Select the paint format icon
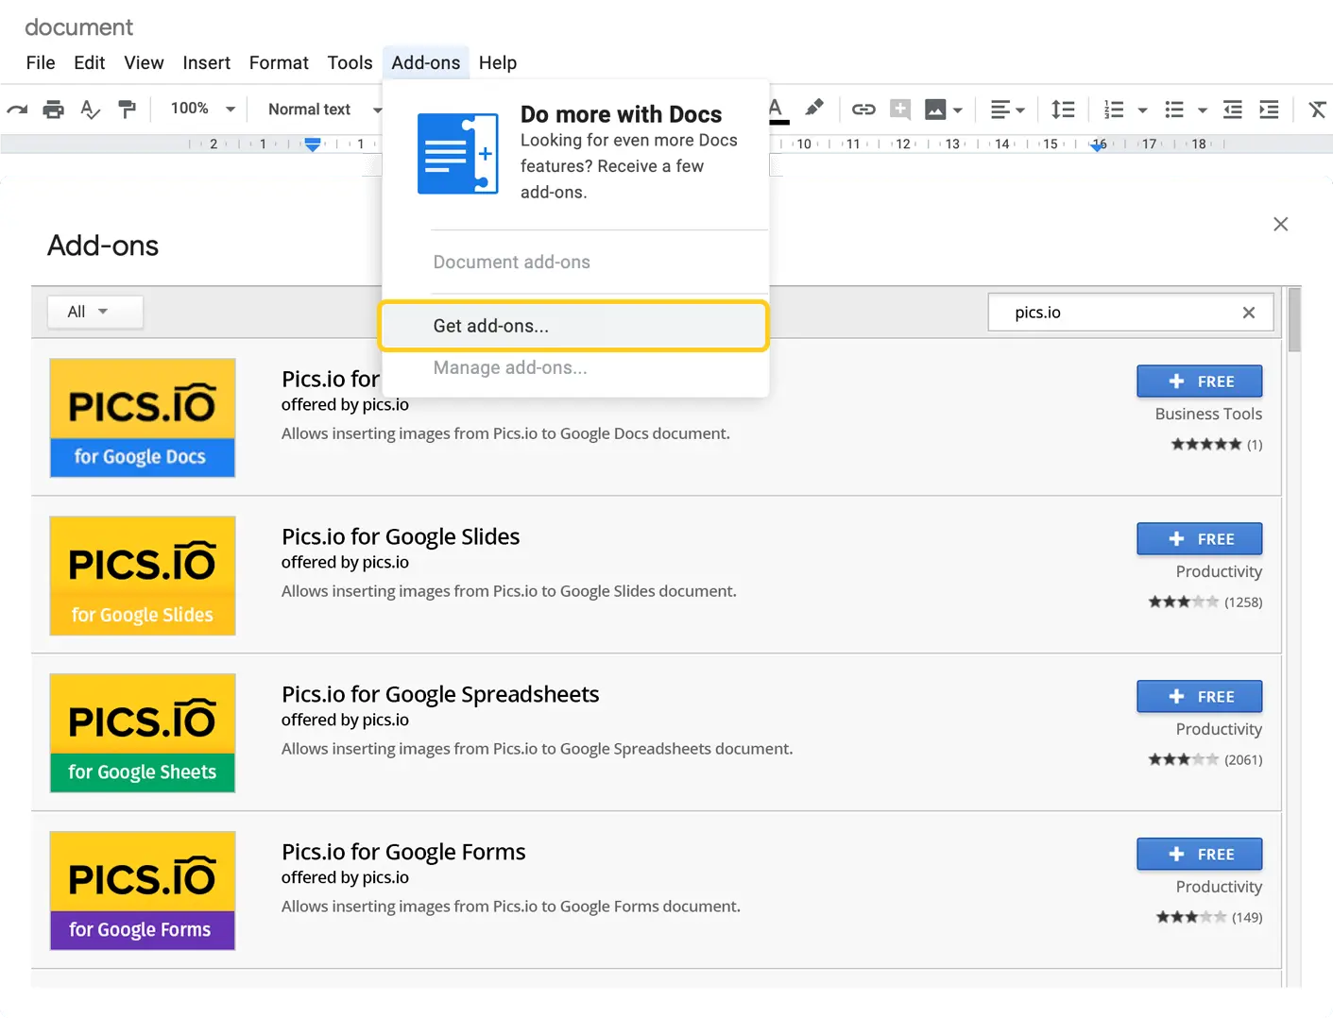 tap(127, 110)
